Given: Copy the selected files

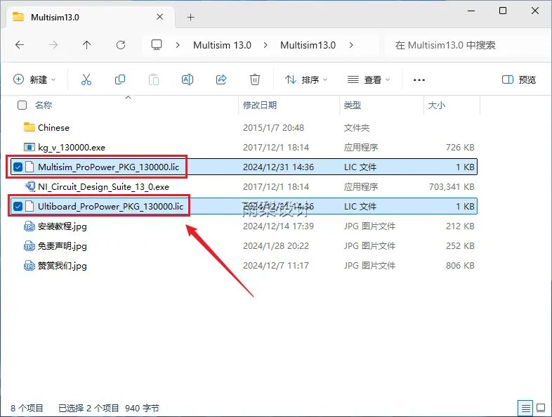Looking at the screenshot, I should (x=120, y=79).
